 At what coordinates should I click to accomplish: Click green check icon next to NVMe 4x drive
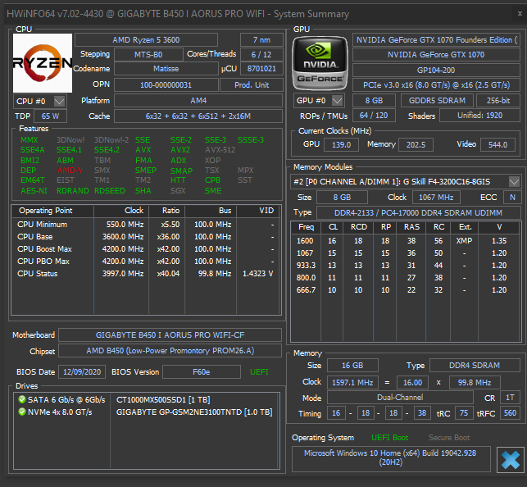pyautogui.click(x=22, y=412)
